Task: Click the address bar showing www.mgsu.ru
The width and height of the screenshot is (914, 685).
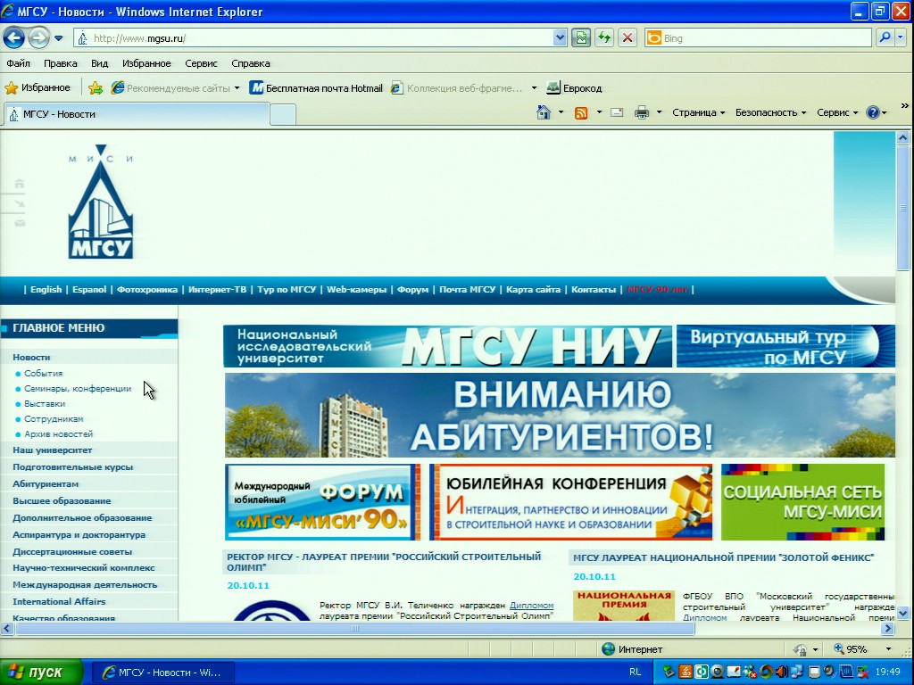Action: [315, 38]
